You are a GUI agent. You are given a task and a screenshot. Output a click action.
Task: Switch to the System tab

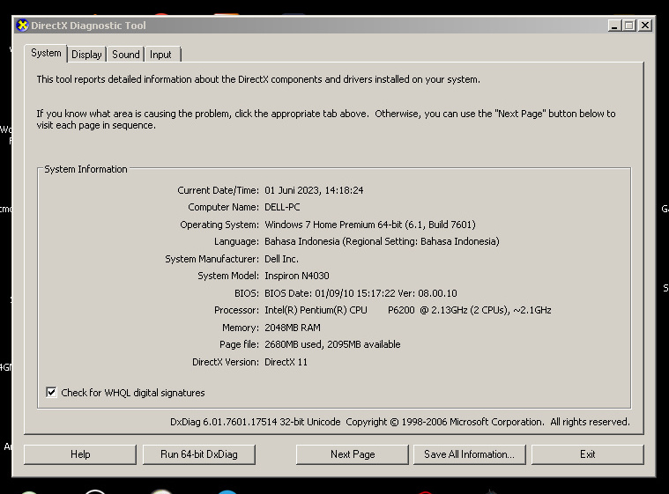click(46, 53)
